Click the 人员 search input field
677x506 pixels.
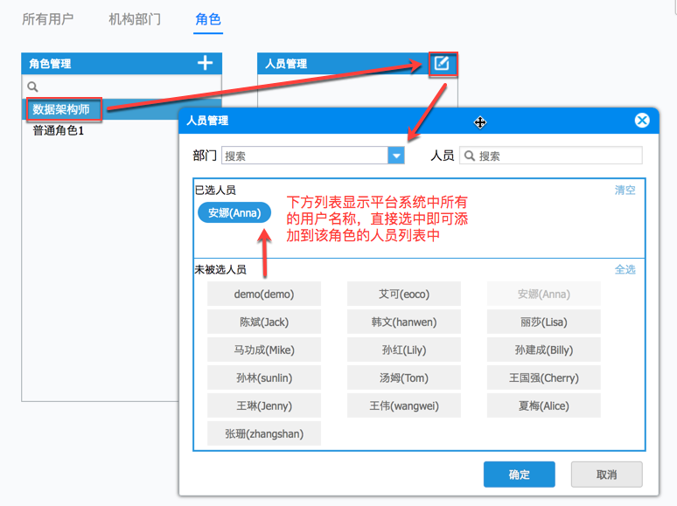click(x=551, y=156)
